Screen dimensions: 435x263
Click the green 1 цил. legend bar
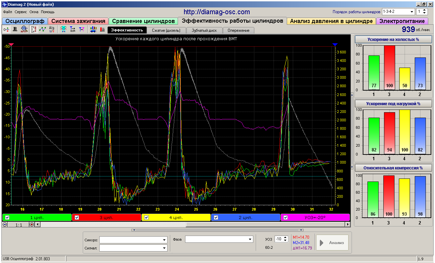point(37,217)
